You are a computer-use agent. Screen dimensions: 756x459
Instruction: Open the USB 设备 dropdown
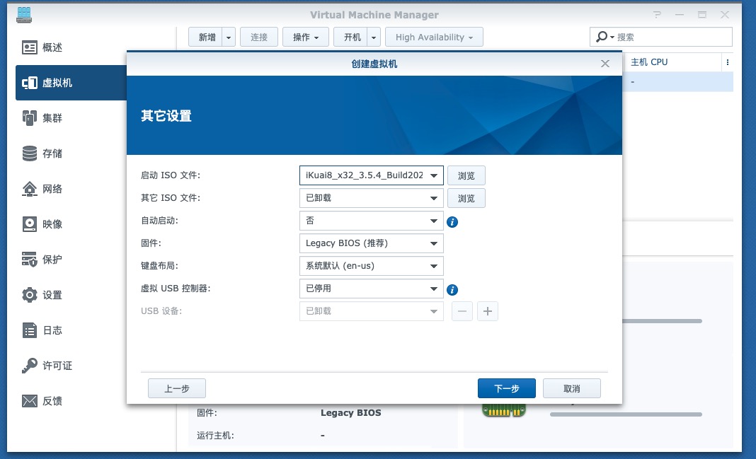(371, 311)
